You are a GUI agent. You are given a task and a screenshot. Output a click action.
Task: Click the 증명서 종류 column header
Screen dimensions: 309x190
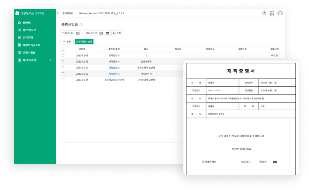coord(114,49)
